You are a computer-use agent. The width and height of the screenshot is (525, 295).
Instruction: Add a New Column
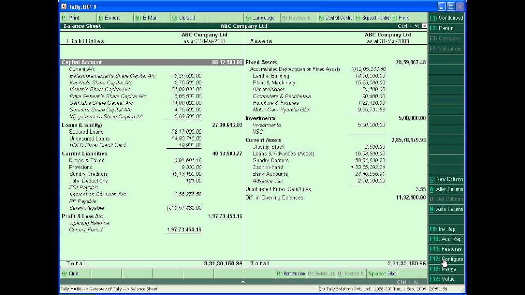446,179
